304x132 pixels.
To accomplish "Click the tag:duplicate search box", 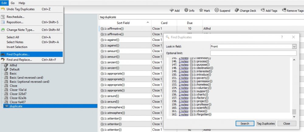I will click(201, 17).
